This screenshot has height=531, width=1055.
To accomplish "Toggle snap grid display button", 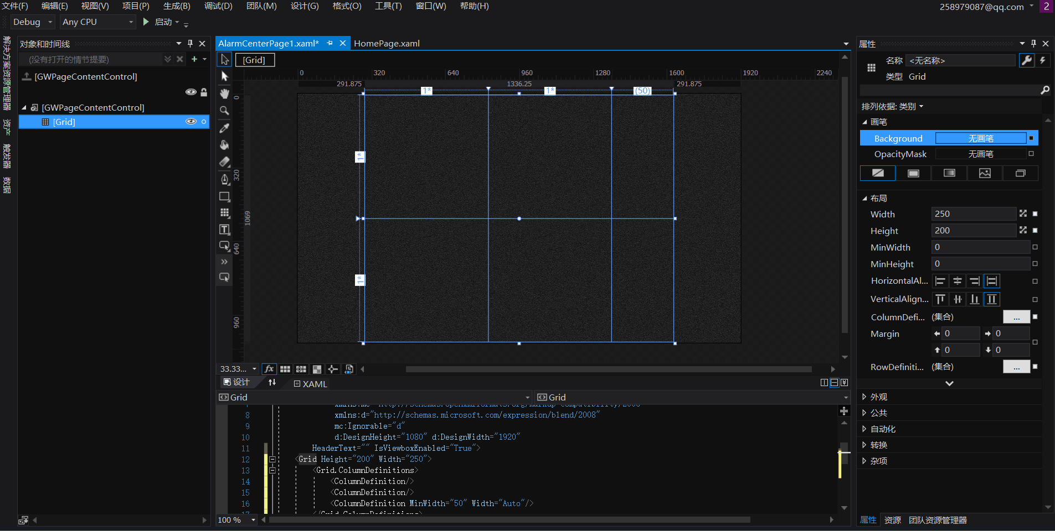I will [x=285, y=369].
